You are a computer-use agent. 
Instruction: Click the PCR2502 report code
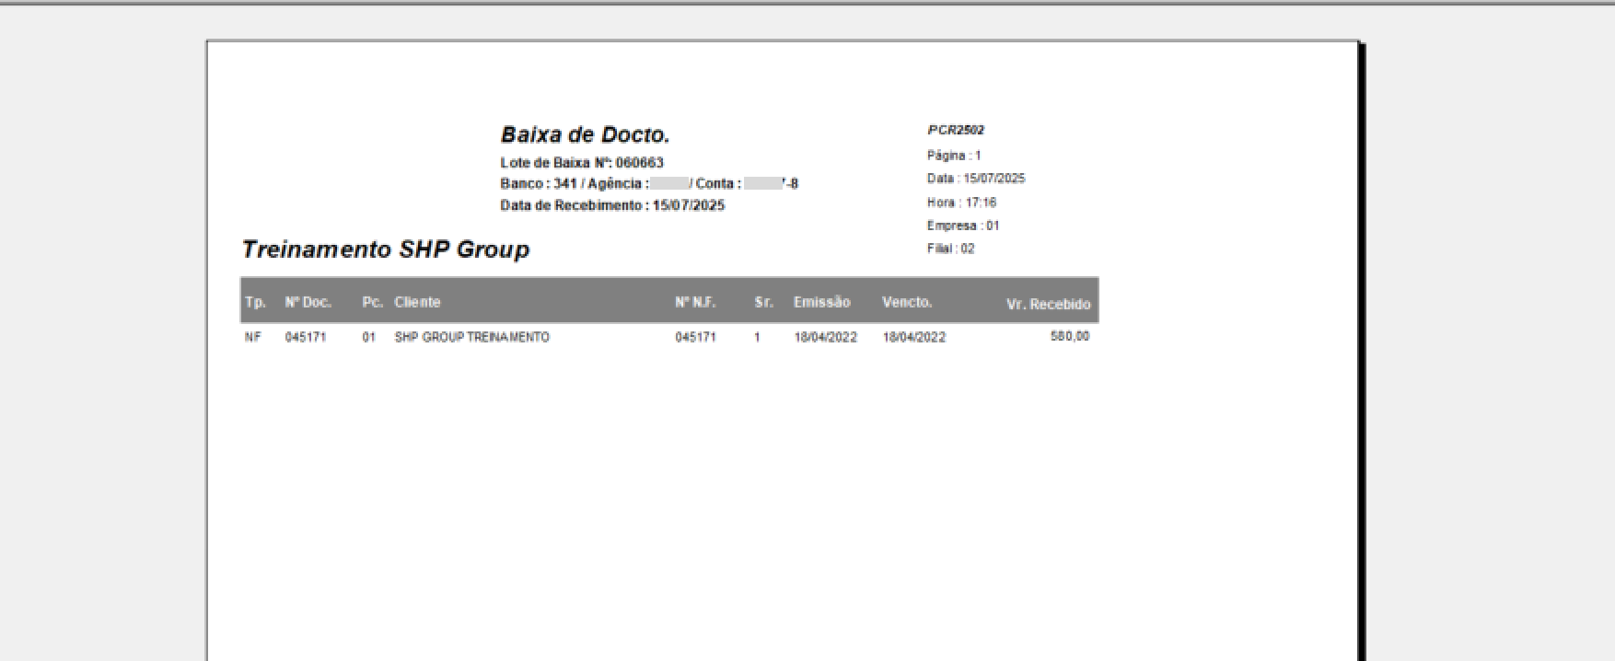(x=956, y=131)
